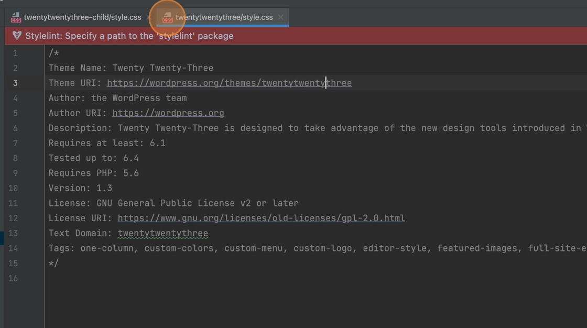Close the twentytwentythree-child/style.css tab
The image size is (587, 328).
coord(149,17)
